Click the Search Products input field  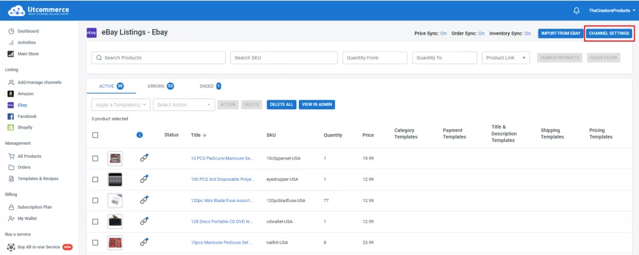point(159,58)
